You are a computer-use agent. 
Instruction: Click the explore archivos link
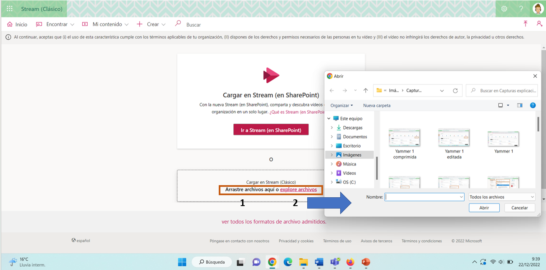click(x=298, y=189)
